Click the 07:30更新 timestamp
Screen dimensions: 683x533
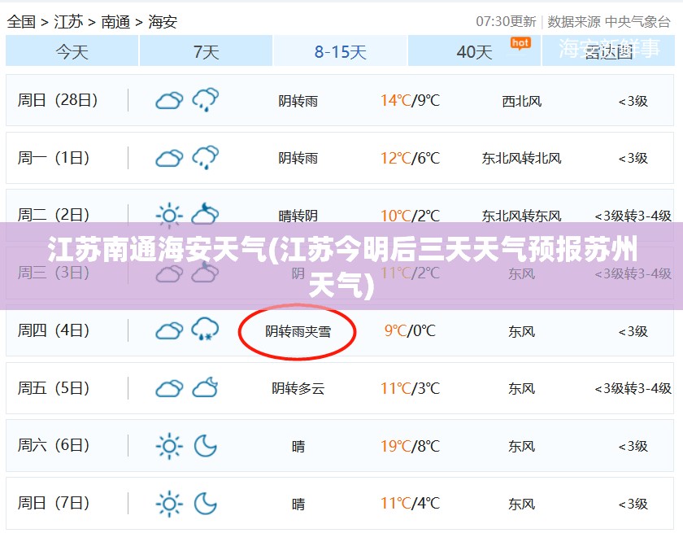(506, 21)
